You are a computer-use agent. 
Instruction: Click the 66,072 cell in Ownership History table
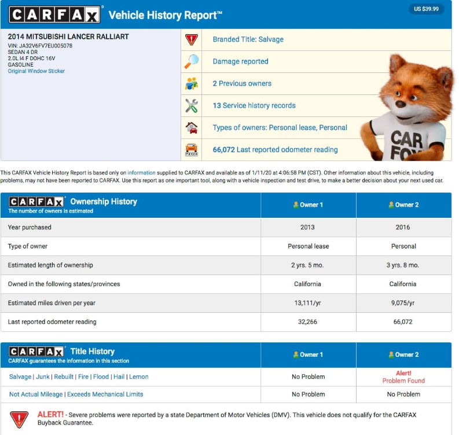[403, 321]
